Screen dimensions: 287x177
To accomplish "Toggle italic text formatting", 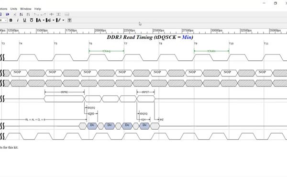I will (x=18, y=20).
